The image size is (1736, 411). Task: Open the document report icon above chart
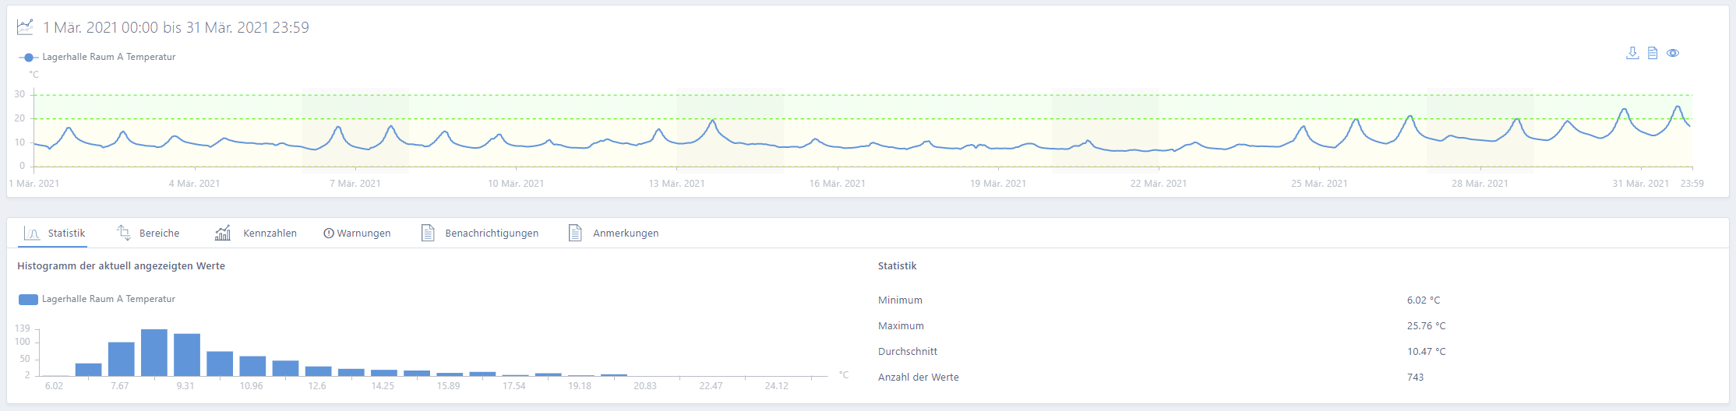click(x=1653, y=53)
